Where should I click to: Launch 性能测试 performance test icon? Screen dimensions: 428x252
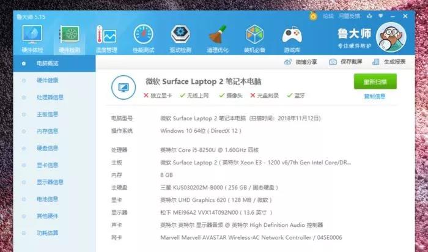[143, 35]
